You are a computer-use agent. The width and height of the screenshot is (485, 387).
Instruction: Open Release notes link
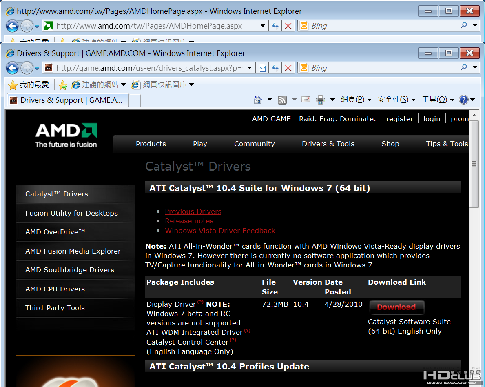pos(189,221)
